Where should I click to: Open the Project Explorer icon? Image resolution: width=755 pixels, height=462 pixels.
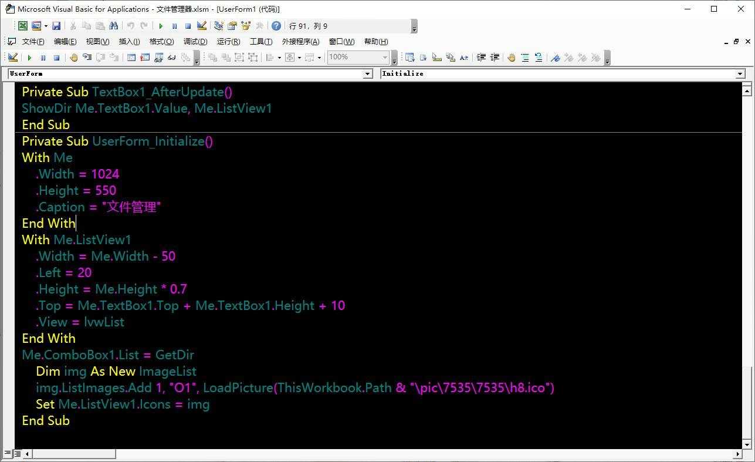coord(219,26)
